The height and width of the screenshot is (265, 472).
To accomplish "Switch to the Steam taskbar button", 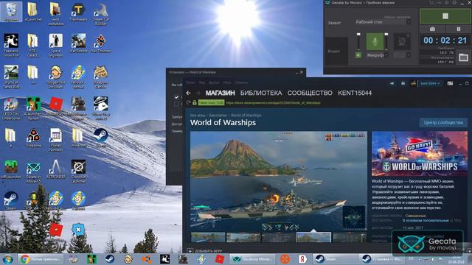I will [x=334, y=259].
